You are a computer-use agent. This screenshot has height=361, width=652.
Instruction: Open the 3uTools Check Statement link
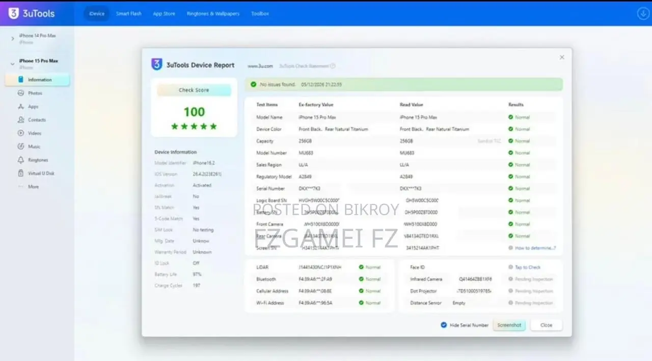pos(304,66)
